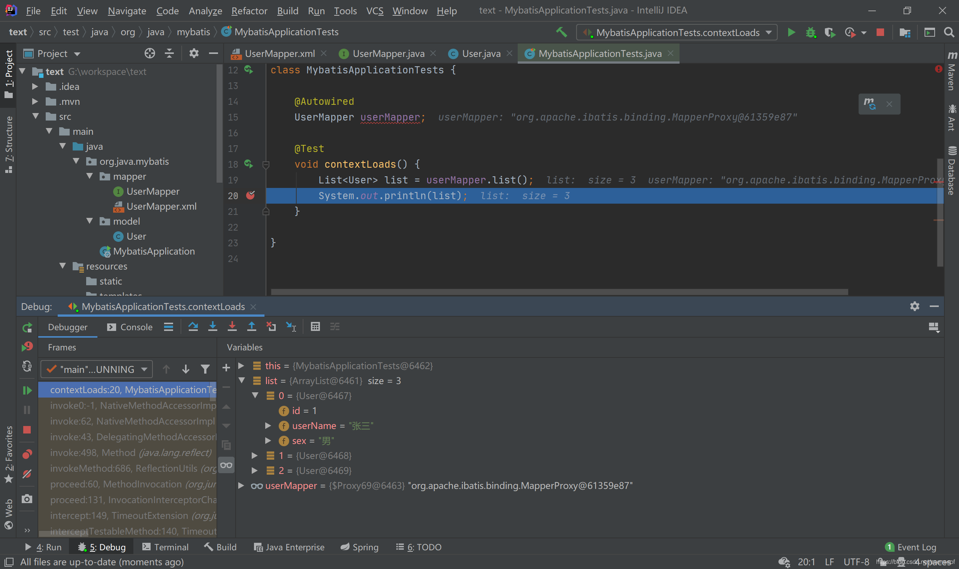
Task: Toggle Database tool window side tab
Action: (952, 170)
